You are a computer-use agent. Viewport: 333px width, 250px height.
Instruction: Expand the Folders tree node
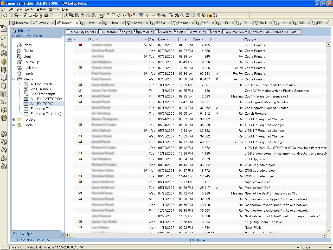point(14,119)
